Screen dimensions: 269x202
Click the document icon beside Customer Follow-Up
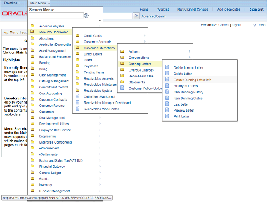click(x=122, y=88)
